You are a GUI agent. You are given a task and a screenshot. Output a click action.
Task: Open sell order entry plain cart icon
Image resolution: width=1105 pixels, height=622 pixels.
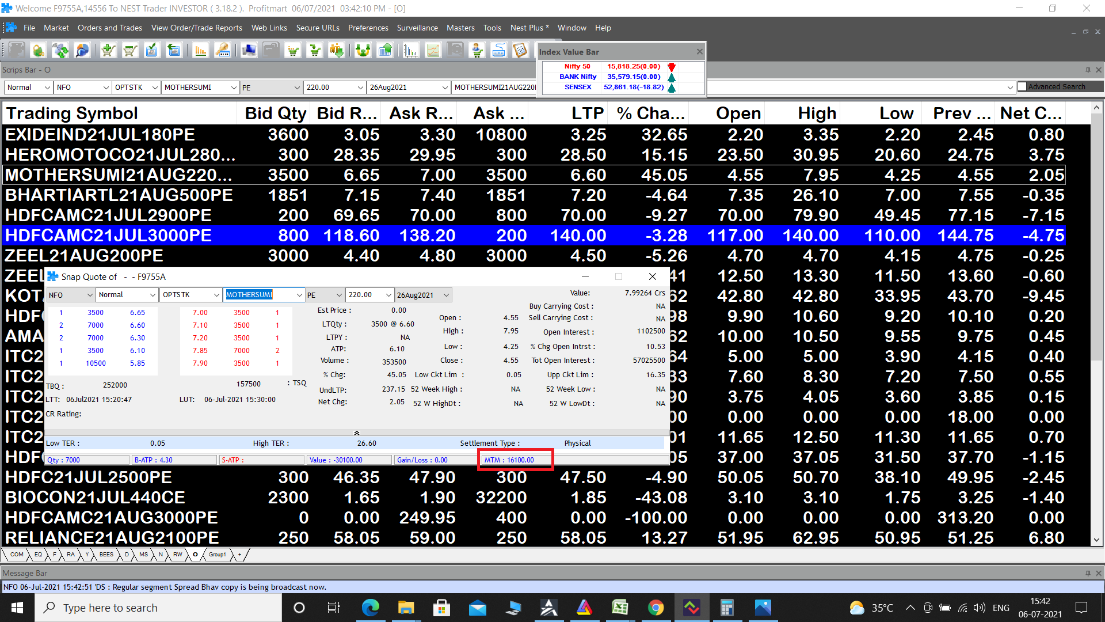click(130, 51)
